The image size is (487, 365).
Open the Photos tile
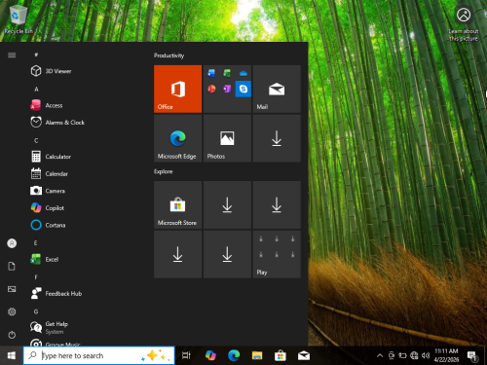227,138
